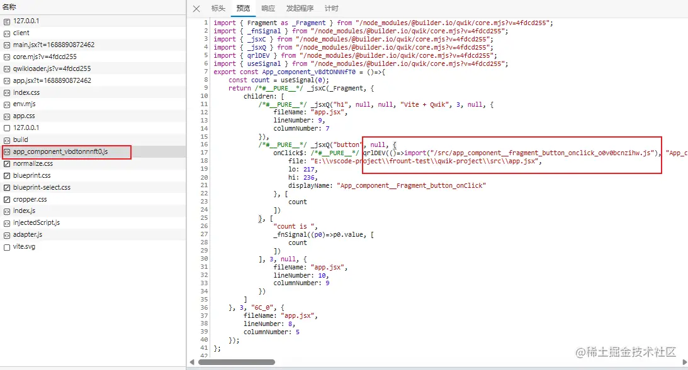
Task: Select the injectedScript.js request
Action: [93, 222]
